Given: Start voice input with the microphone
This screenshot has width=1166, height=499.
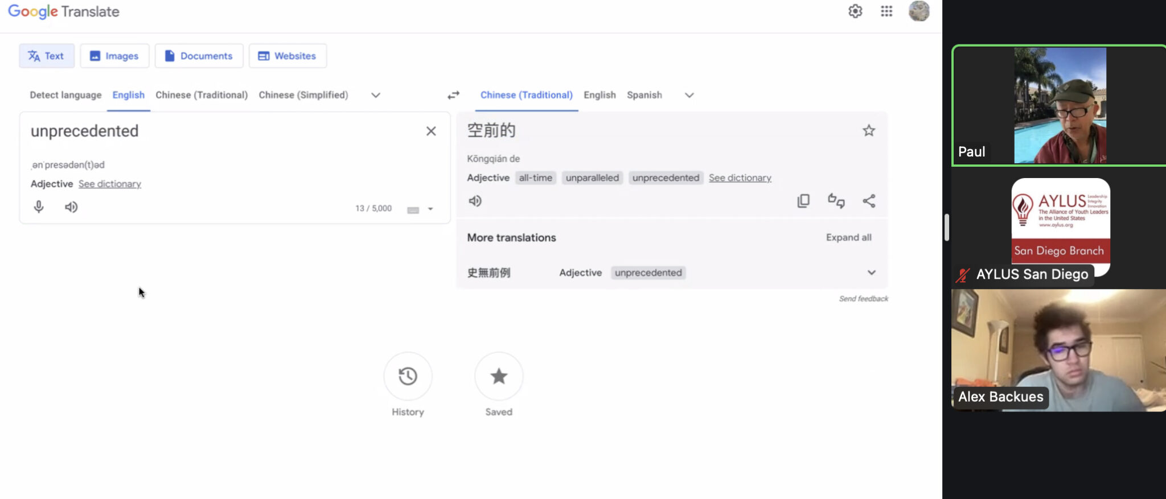Looking at the screenshot, I should [x=39, y=207].
